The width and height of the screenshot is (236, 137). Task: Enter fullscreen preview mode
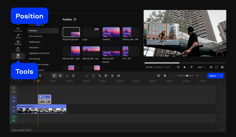(x=216, y=67)
